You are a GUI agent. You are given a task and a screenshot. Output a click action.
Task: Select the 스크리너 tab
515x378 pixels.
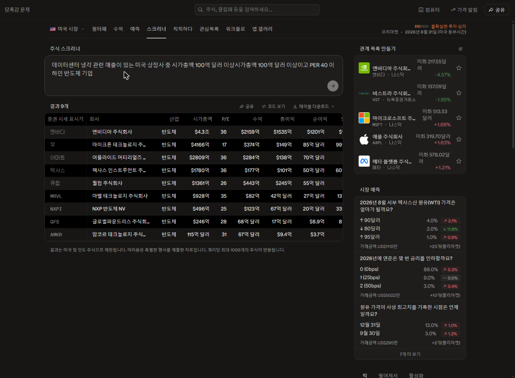pyautogui.click(x=156, y=29)
